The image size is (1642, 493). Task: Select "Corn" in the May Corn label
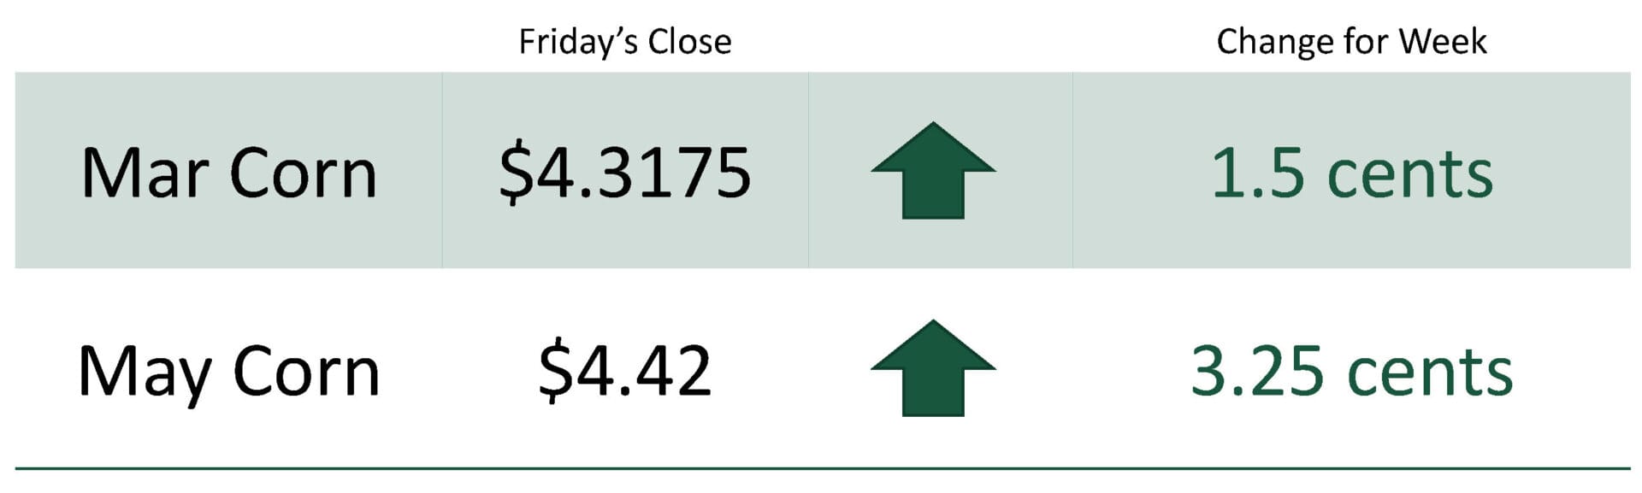[305, 373]
